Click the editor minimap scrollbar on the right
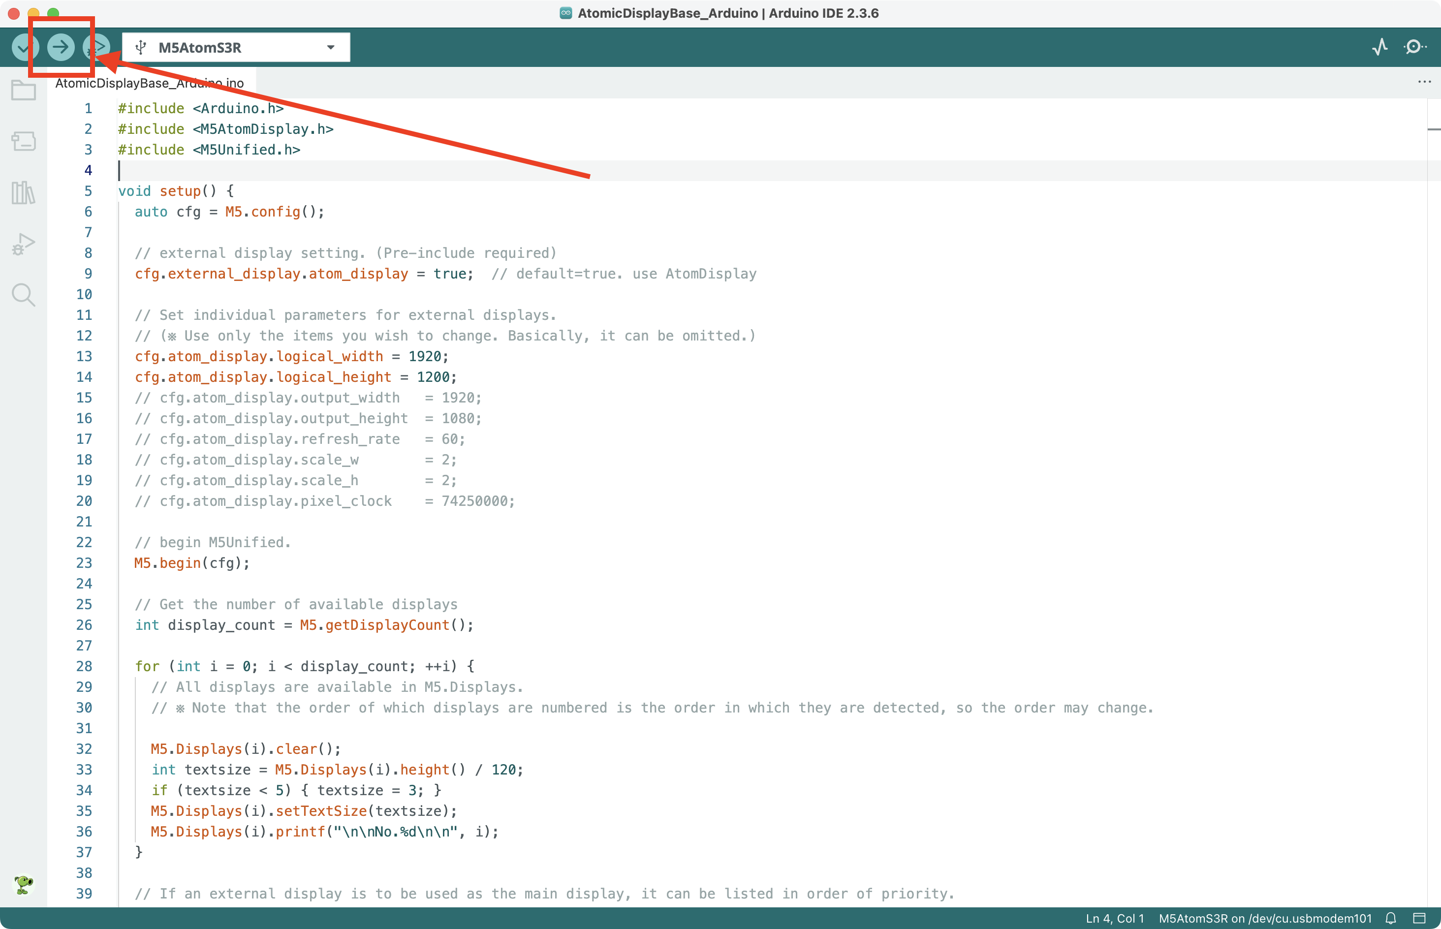This screenshot has width=1441, height=929. click(1434, 502)
